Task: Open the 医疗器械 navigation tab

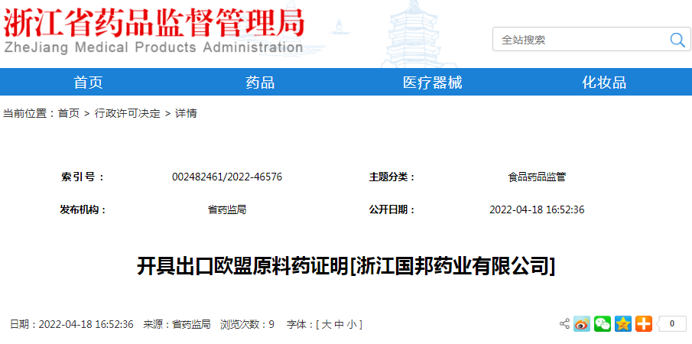Action: (433, 83)
